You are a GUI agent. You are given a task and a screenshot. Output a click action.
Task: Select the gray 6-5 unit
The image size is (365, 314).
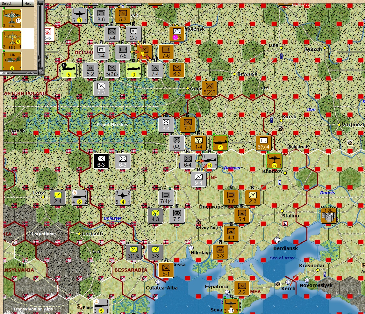(177, 142)
